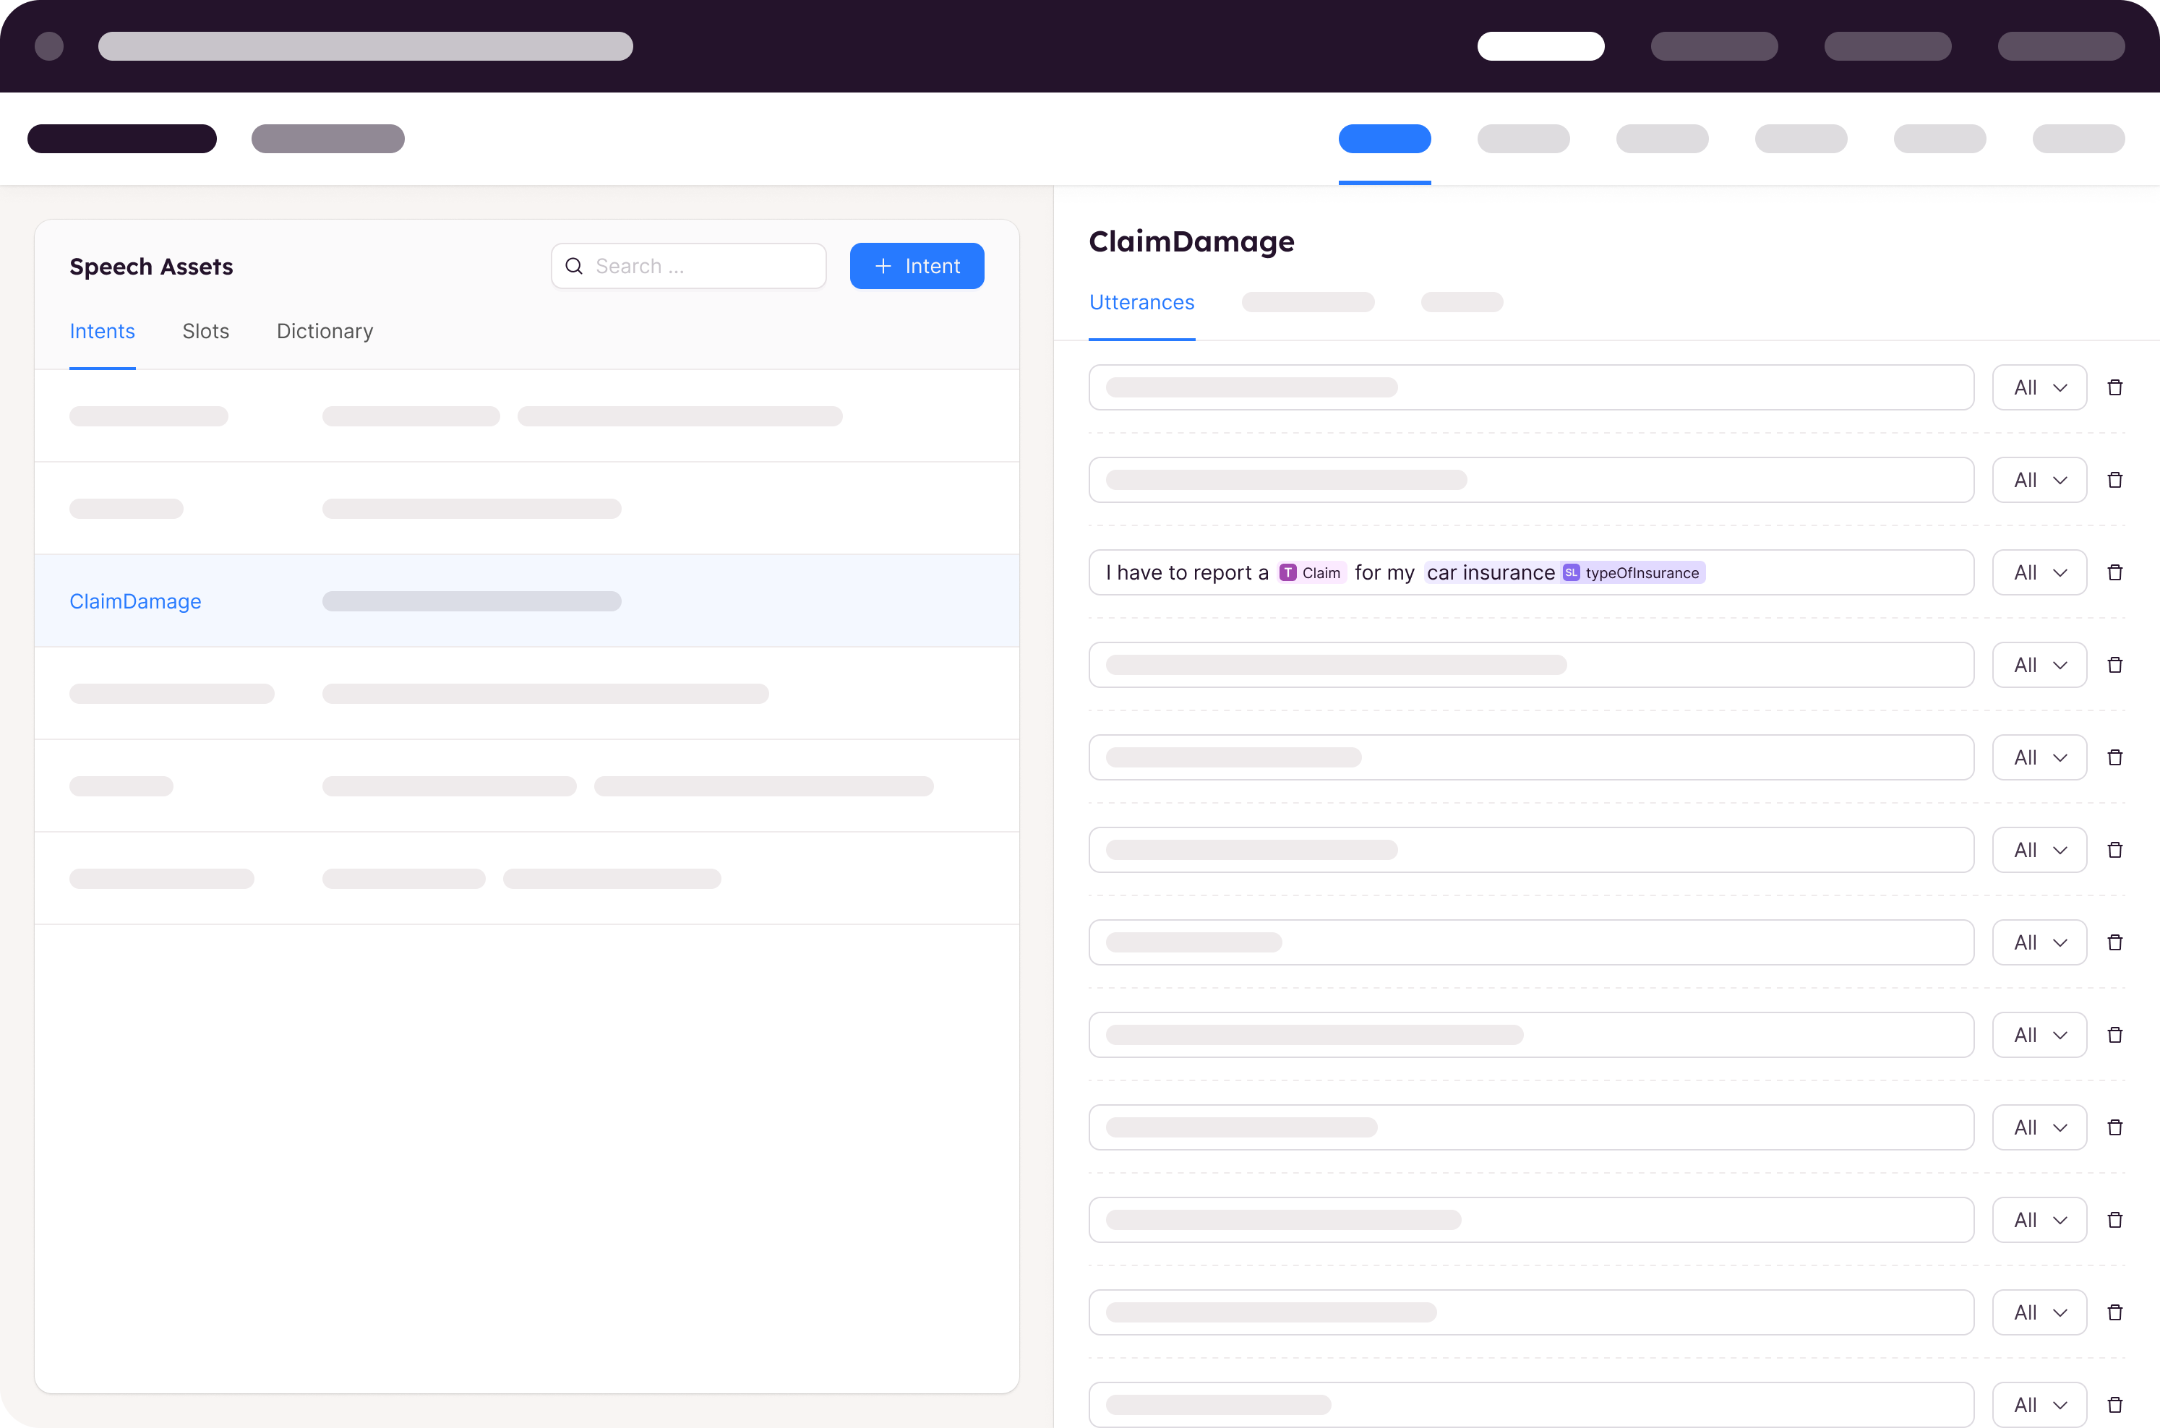
Task: Click the 'car insurance' highlighted text
Action: click(x=1491, y=572)
